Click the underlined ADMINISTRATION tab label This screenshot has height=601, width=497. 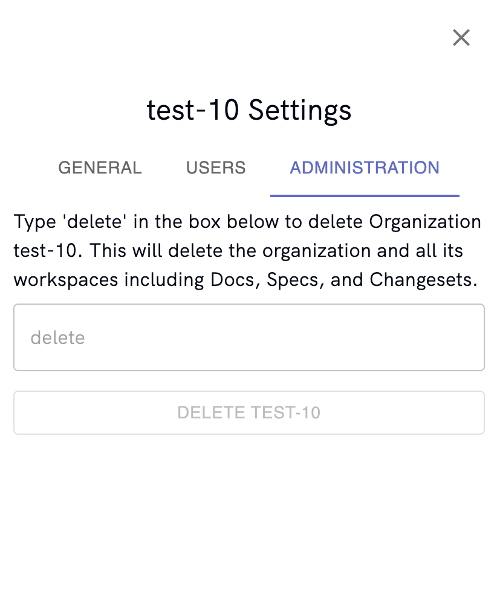[365, 168]
